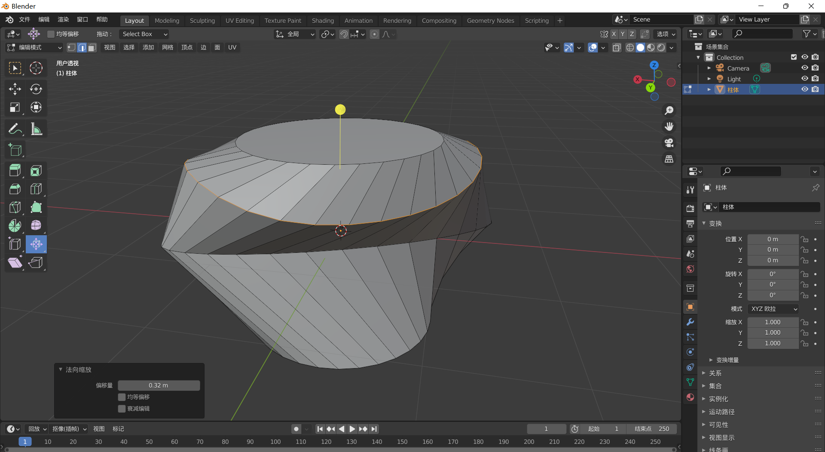Toggle the camera view icon
Viewport: 825px width, 452px height.
point(669,143)
